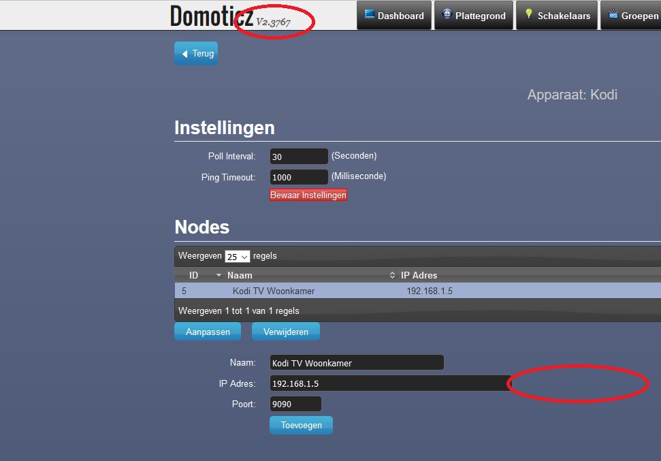Sort nodes by ID column
The image size is (661, 461).
pos(199,275)
